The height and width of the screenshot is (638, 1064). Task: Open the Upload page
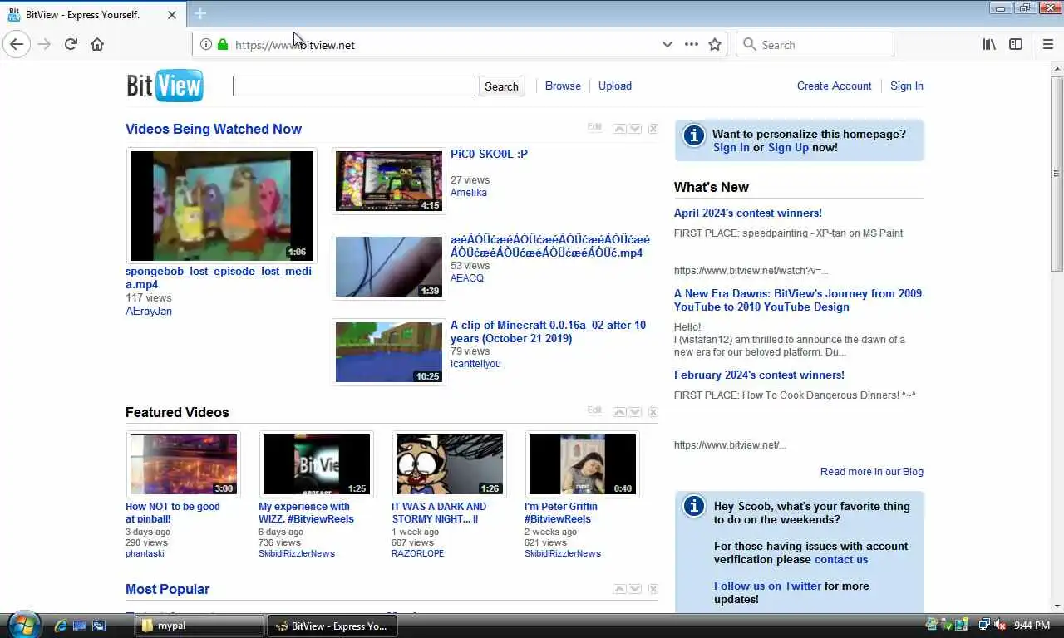click(615, 86)
